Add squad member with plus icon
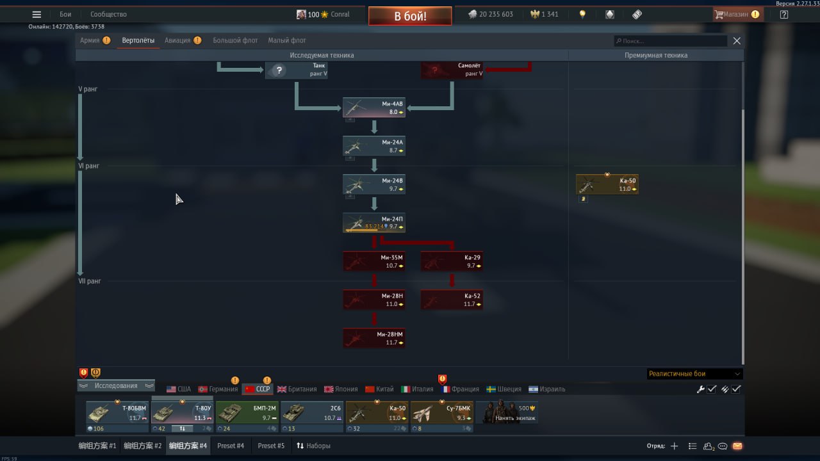The height and width of the screenshot is (461, 820). (x=674, y=446)
